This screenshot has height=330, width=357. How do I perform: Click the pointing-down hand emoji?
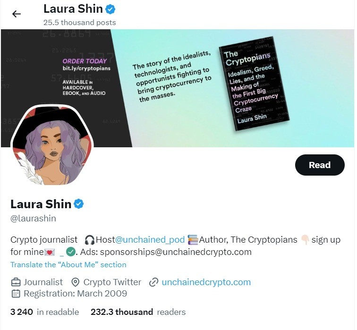tap(305, 240)
